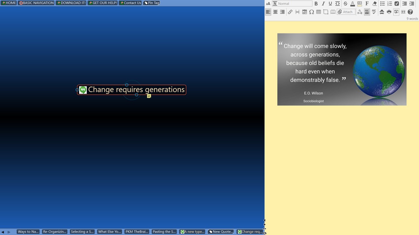Select the Change requires generations thought
Screen dimensions: 419x235
132,90
